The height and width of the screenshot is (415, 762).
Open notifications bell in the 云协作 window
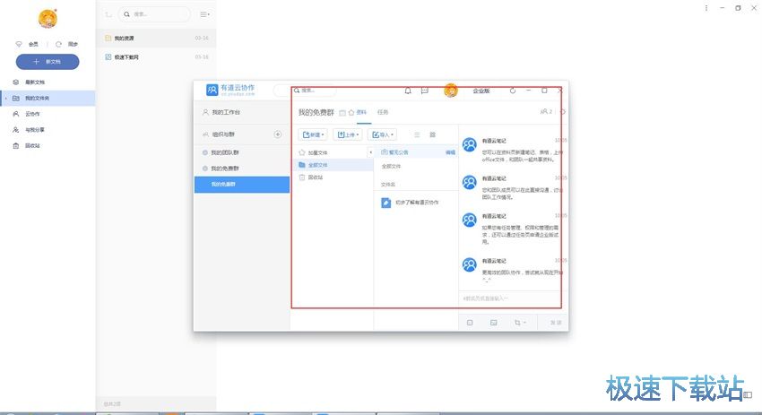point(408,91)
